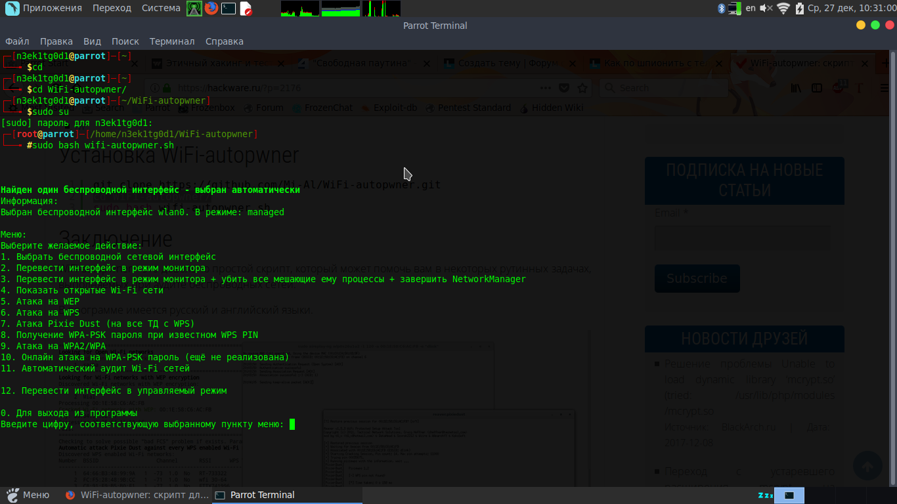Click the Wi-Fi signal tray icon

[x=783, y=9]
